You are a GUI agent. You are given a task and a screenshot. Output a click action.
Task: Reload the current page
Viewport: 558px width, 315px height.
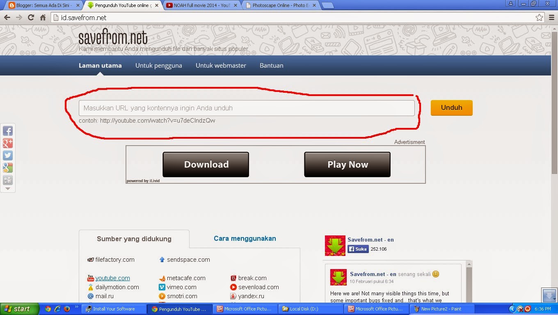[x=31, y=17]
